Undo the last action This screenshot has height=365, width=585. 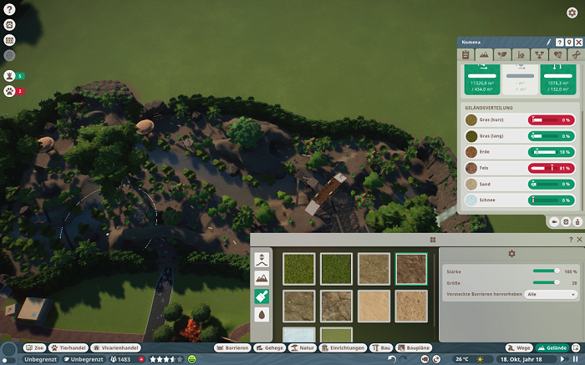(x=391, y=359)
